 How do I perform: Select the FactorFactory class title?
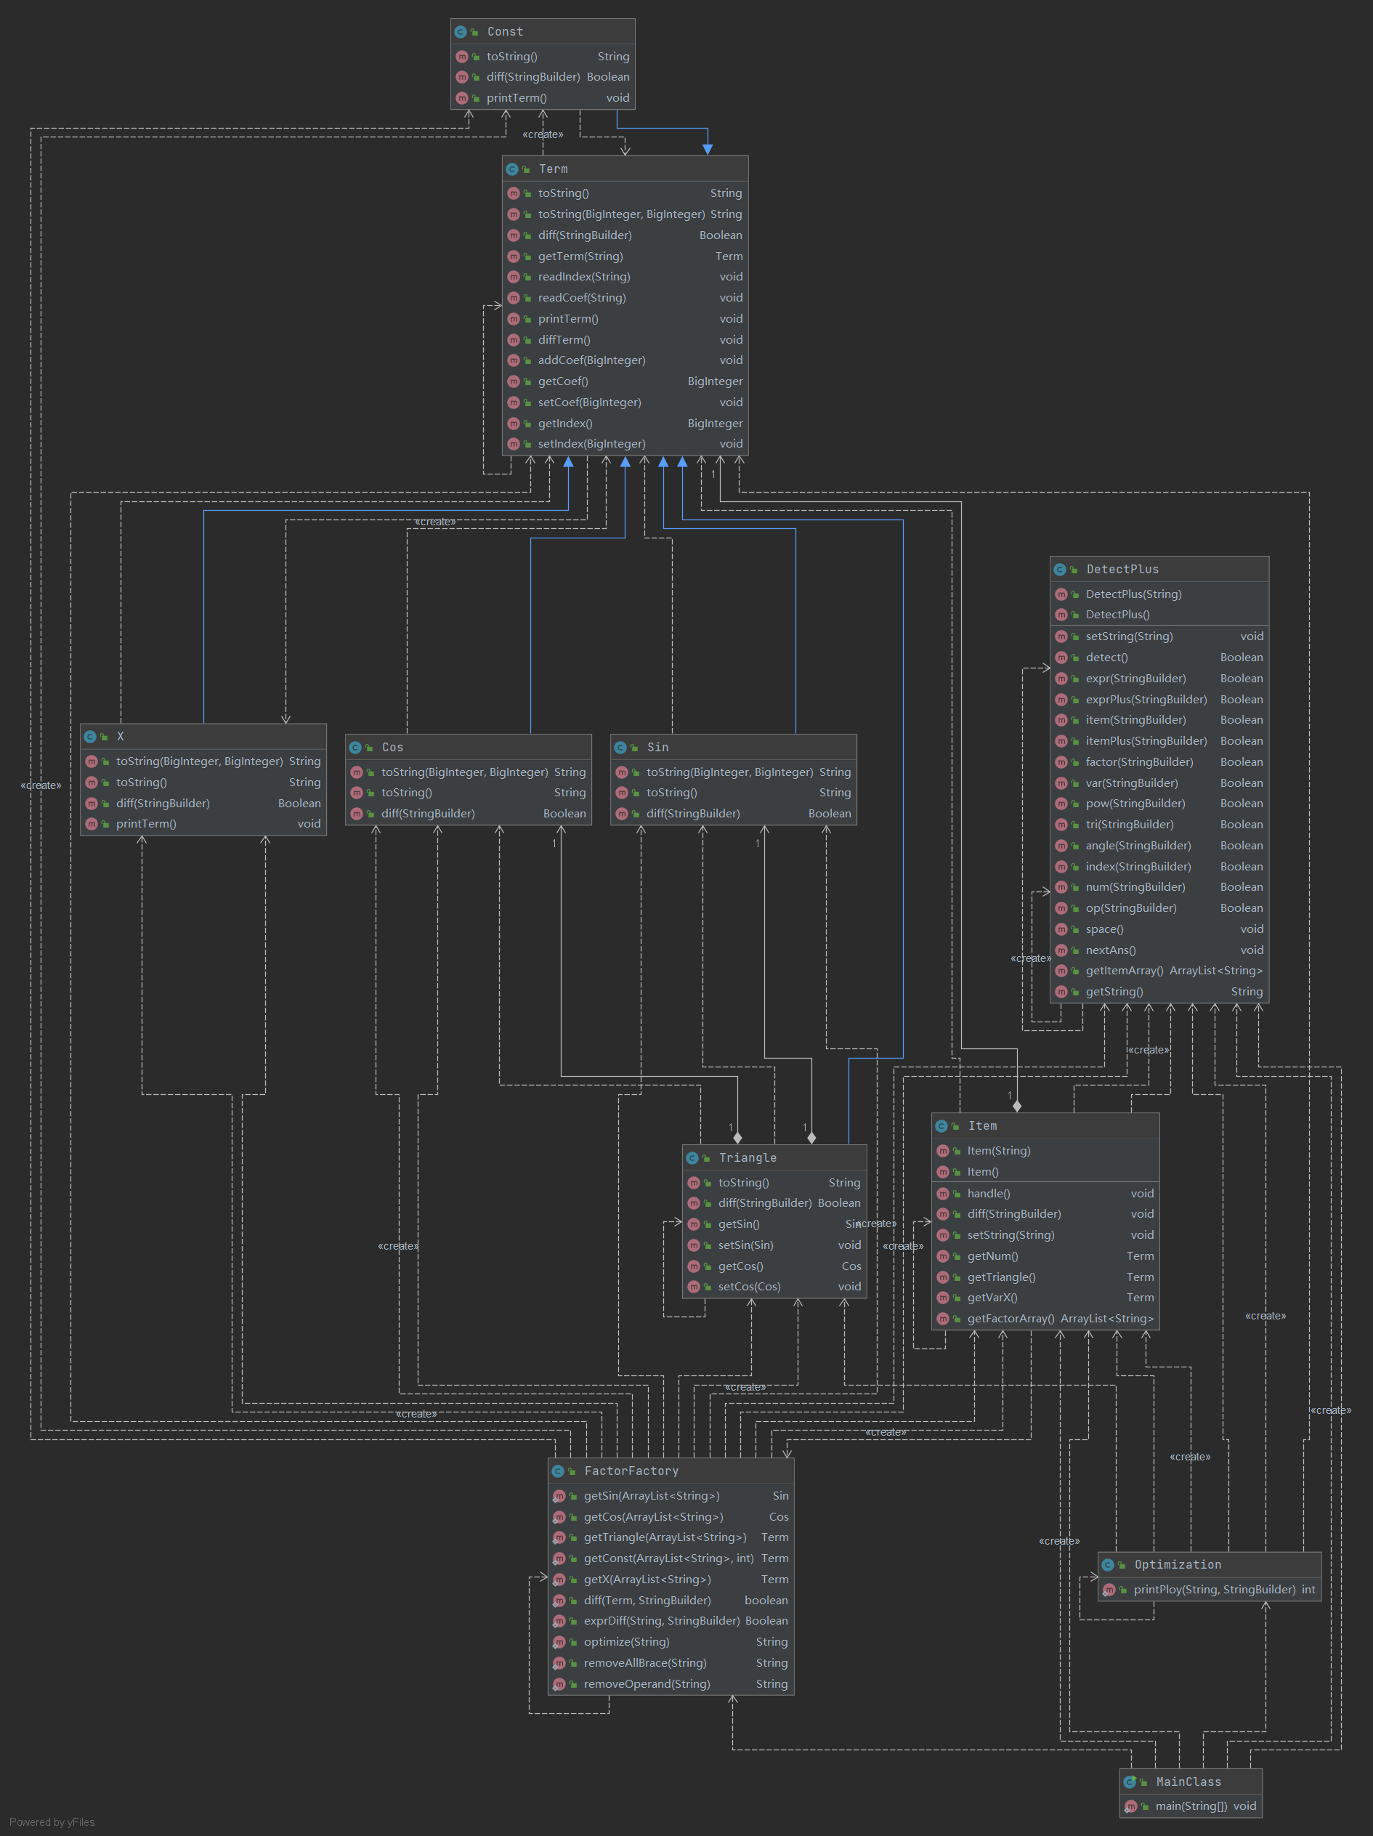pos(631,1471)
